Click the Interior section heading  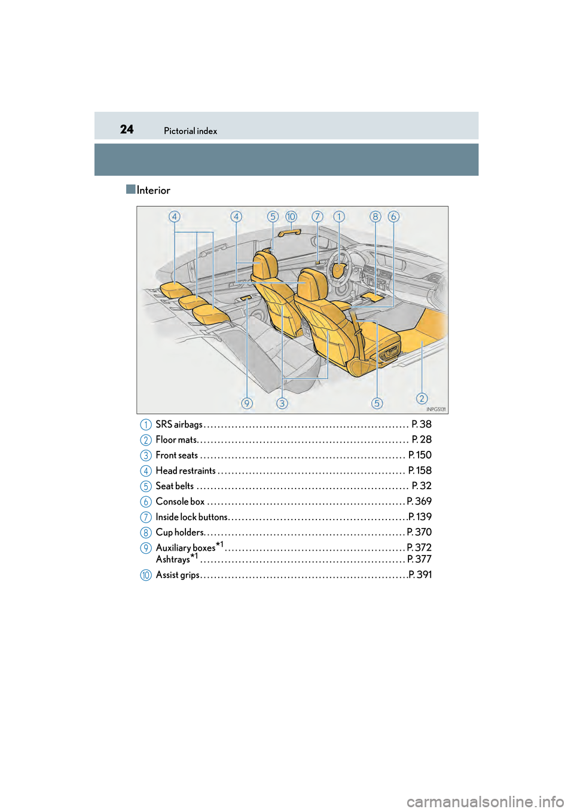coord(153,190)
